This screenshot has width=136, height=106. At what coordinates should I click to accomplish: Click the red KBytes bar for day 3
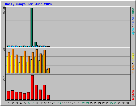pyautogui.click(x=16, y=96)
